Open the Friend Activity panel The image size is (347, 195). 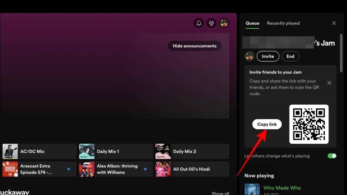tap(212, 23)
